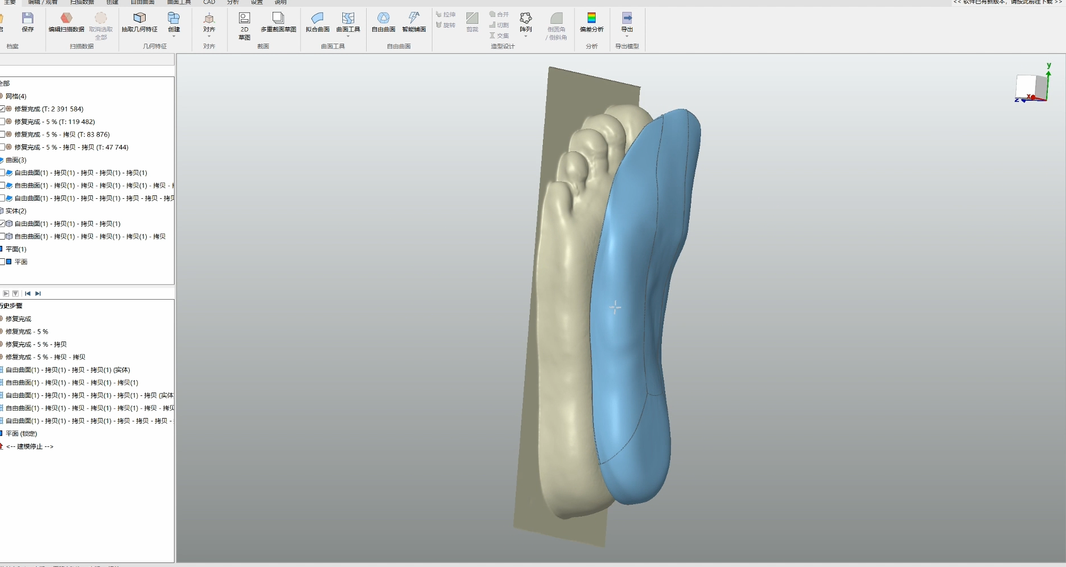
Task: Open the 导出 export dropdown
Action: click(627, 36)
